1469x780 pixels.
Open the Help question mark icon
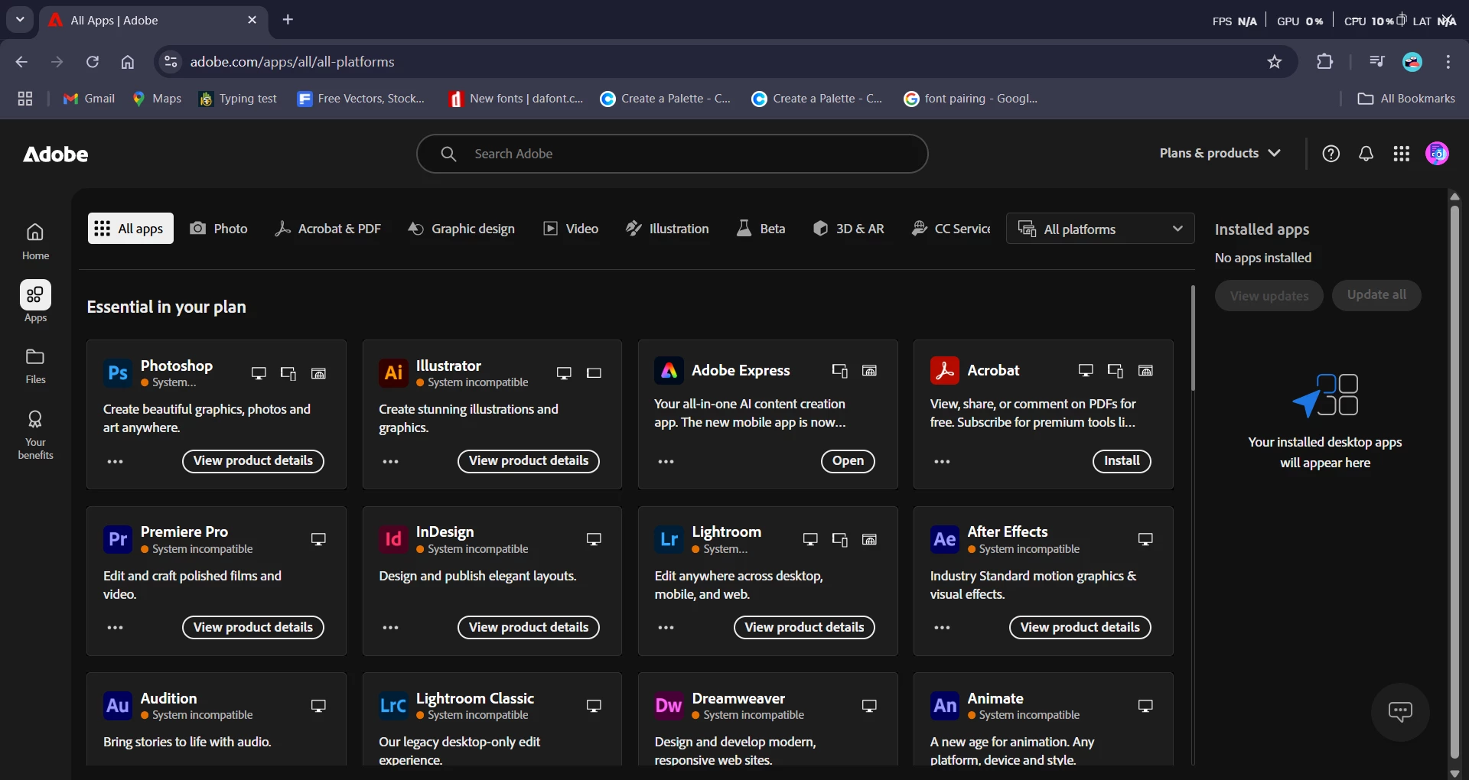[1331, 154]
